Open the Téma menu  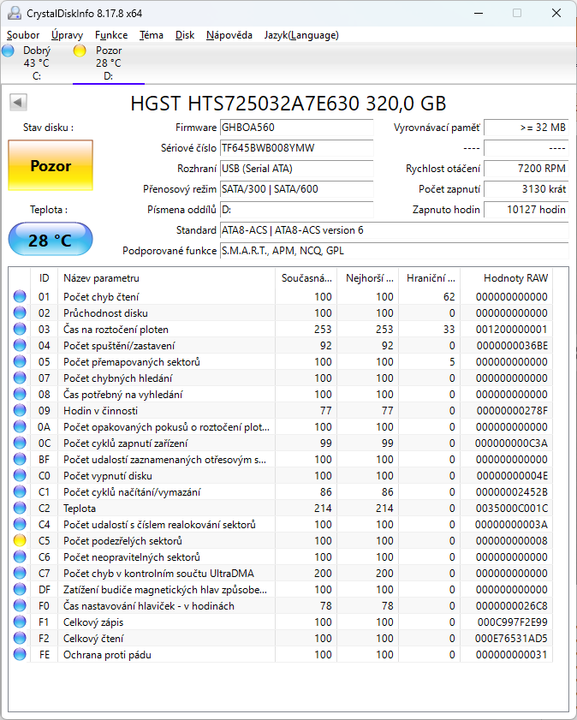[151, 35]
